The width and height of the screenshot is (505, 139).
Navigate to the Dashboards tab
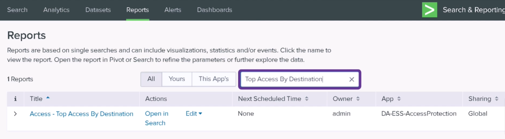point(214,10)
